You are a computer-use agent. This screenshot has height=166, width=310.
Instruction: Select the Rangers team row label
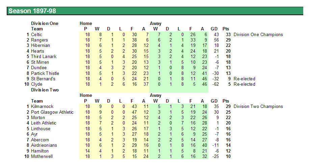tap(40, 40)
